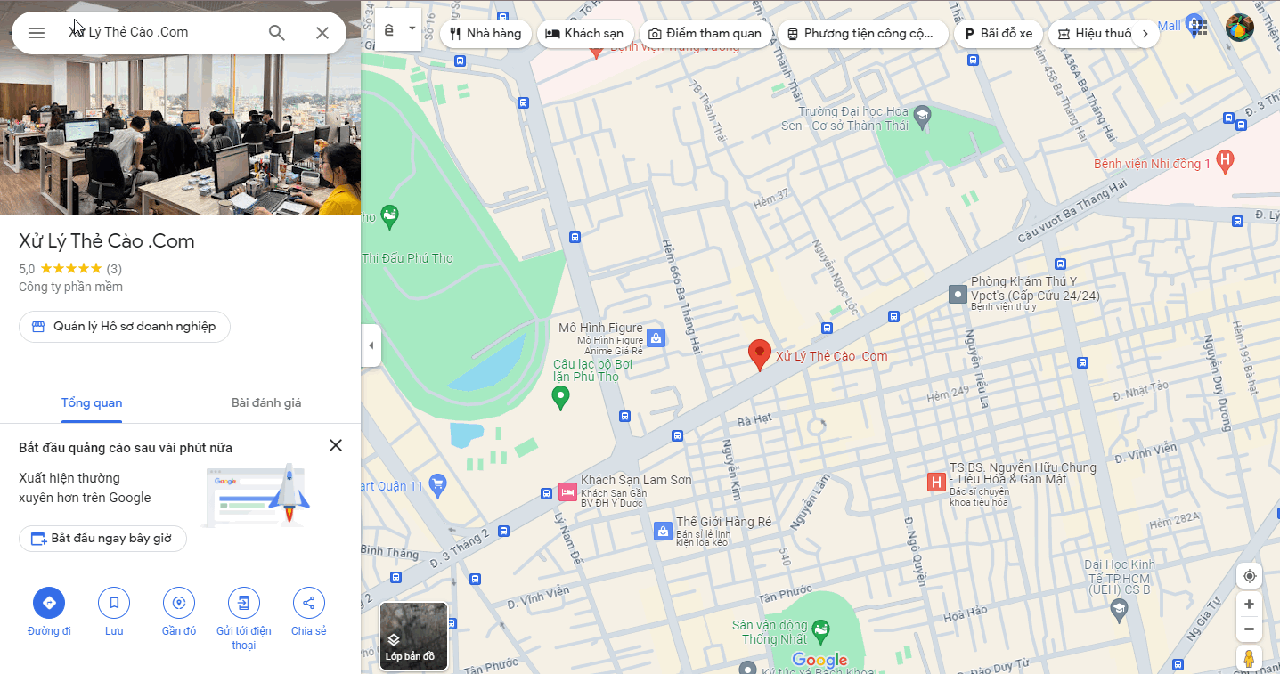
Task: Clear the search box with X
Action: pyautogui.click(x=322, y=33)
